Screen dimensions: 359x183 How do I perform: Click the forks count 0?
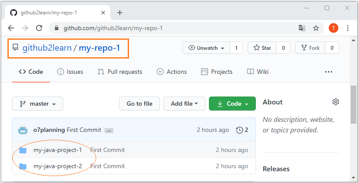click(x=332, y=48)
